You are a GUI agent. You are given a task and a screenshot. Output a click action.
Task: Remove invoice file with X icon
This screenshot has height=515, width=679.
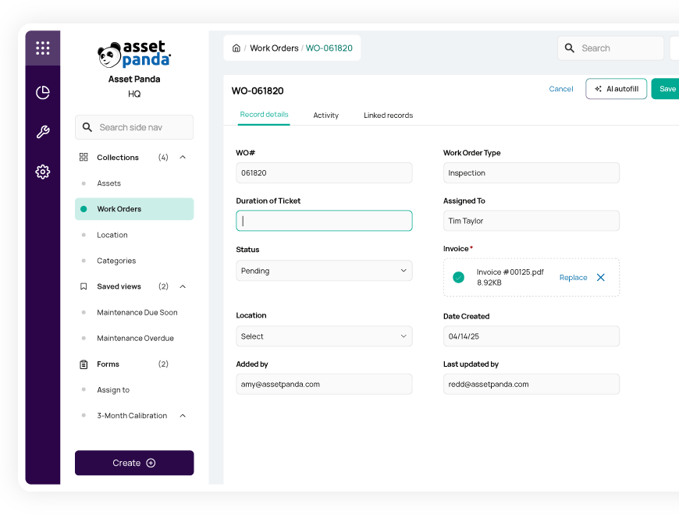coord(600,277)
